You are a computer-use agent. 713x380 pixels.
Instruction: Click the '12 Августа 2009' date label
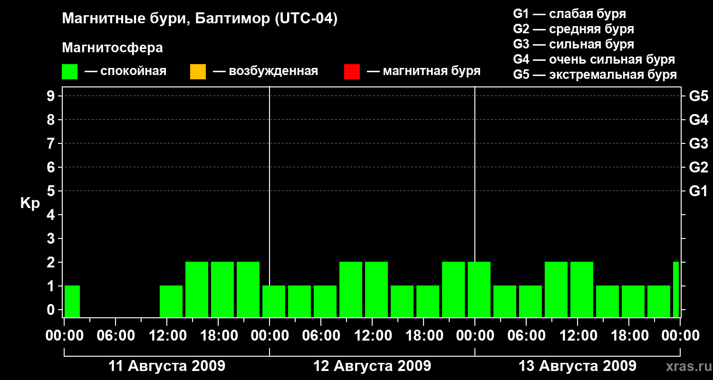pyautogui.click(x=372, y=366)
